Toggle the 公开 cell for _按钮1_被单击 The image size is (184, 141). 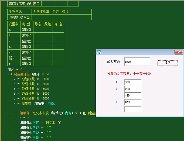tap(56, 17)
